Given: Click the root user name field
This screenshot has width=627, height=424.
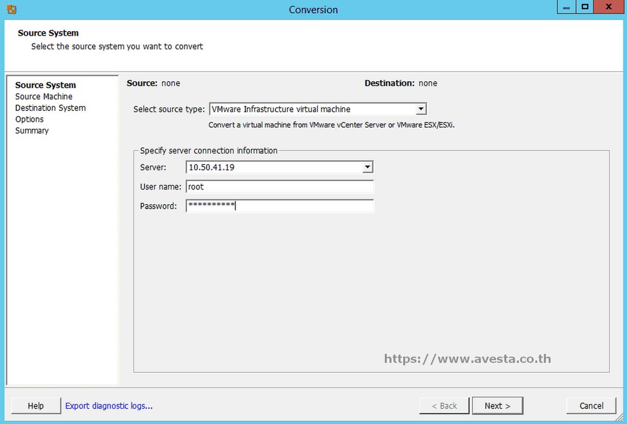Looking at the screenshot, I should tap(280, 187).
